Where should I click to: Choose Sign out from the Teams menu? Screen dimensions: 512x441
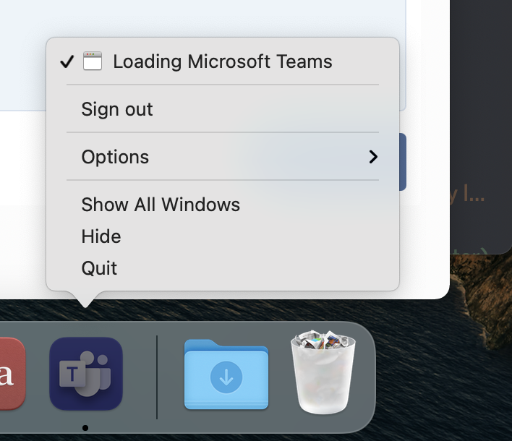(223, 108)
